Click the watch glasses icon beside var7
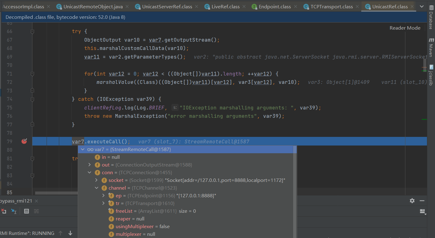This screenshot has height=238, width=435. point(90,150)
